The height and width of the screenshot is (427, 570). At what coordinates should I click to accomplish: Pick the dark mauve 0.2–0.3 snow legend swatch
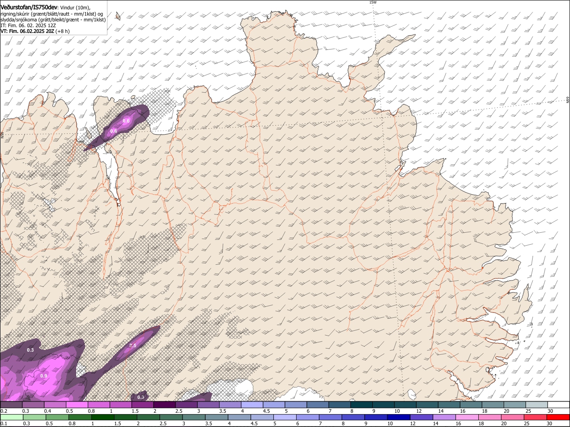11,405
